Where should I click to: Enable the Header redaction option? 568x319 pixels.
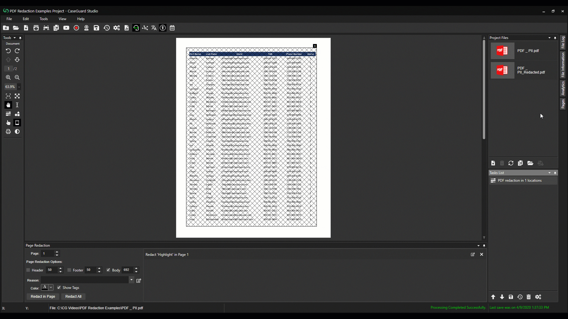coord(29,270)
